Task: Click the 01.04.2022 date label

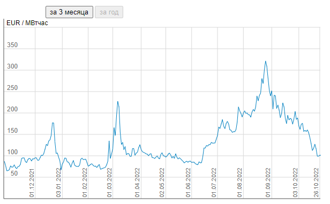Action: click(137, 183)
